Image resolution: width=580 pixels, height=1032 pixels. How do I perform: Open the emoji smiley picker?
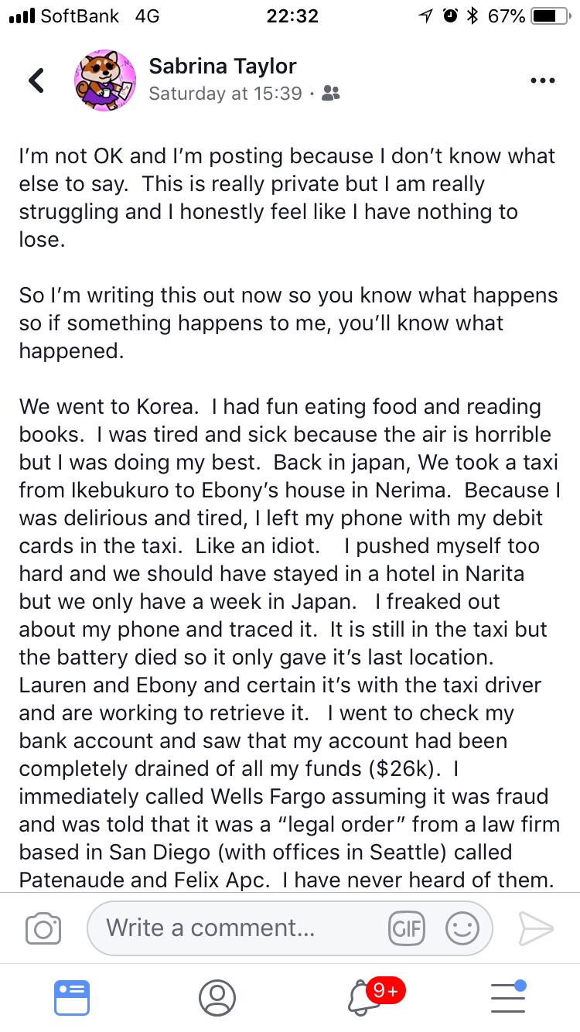462,928
